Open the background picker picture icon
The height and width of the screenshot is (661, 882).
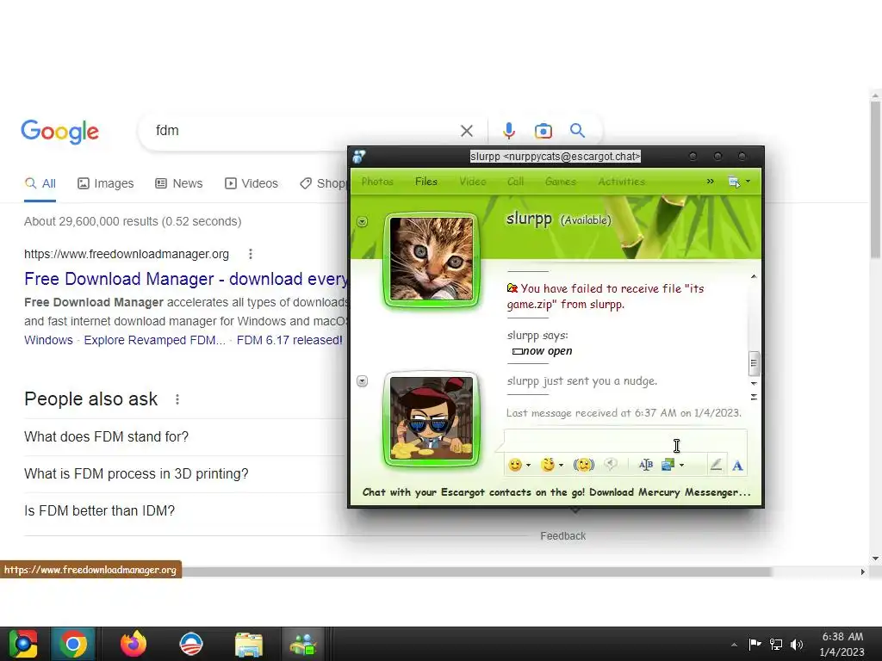(668, 465)
